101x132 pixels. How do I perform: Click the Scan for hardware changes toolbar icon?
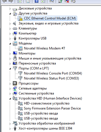tap(52, 1)
